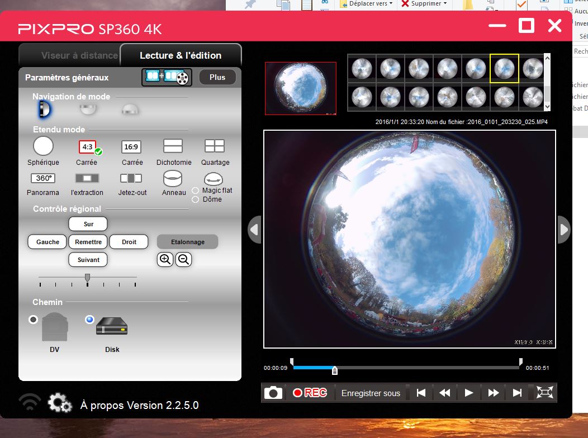Play the current video
Image resolution: width=588 pixels, height=438 pixels.
[469, 393]
